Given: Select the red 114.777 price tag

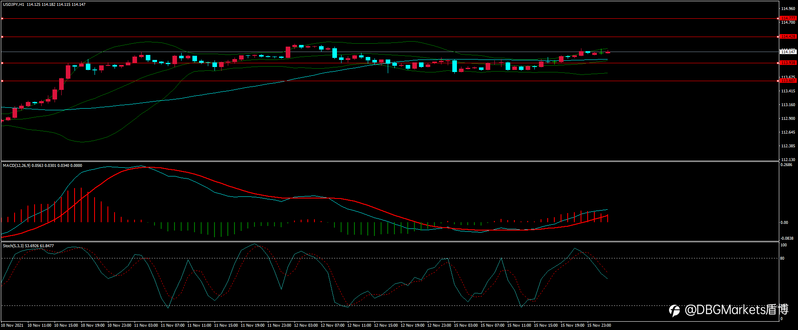Looking at the screenshot, I should [x=788, y=18].
